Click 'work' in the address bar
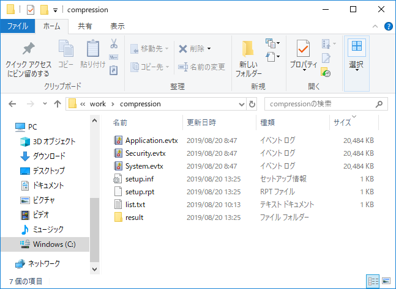 [x=98, y=104]
